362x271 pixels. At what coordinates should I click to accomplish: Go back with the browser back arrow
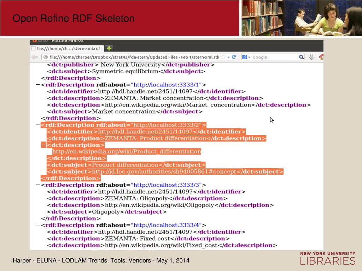35,57
